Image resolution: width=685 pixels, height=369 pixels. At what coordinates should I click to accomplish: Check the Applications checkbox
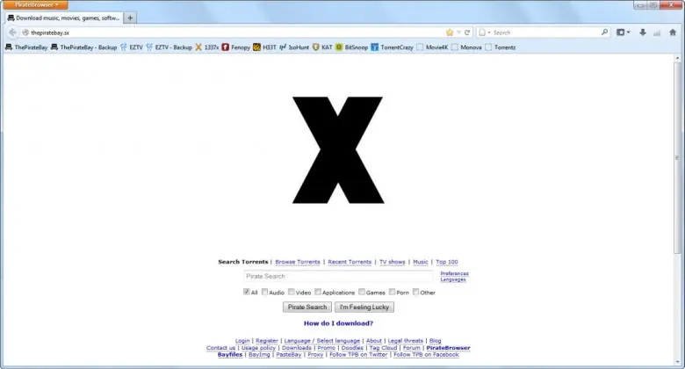(318, 292)
